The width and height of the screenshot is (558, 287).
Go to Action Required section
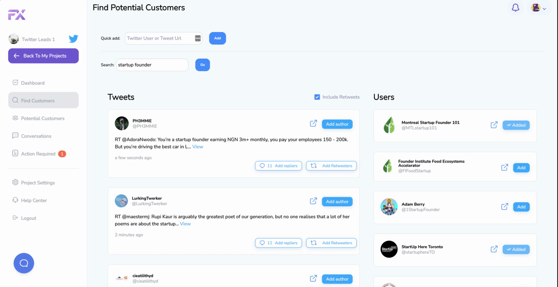pyautogui.click(x=38, y=154)
